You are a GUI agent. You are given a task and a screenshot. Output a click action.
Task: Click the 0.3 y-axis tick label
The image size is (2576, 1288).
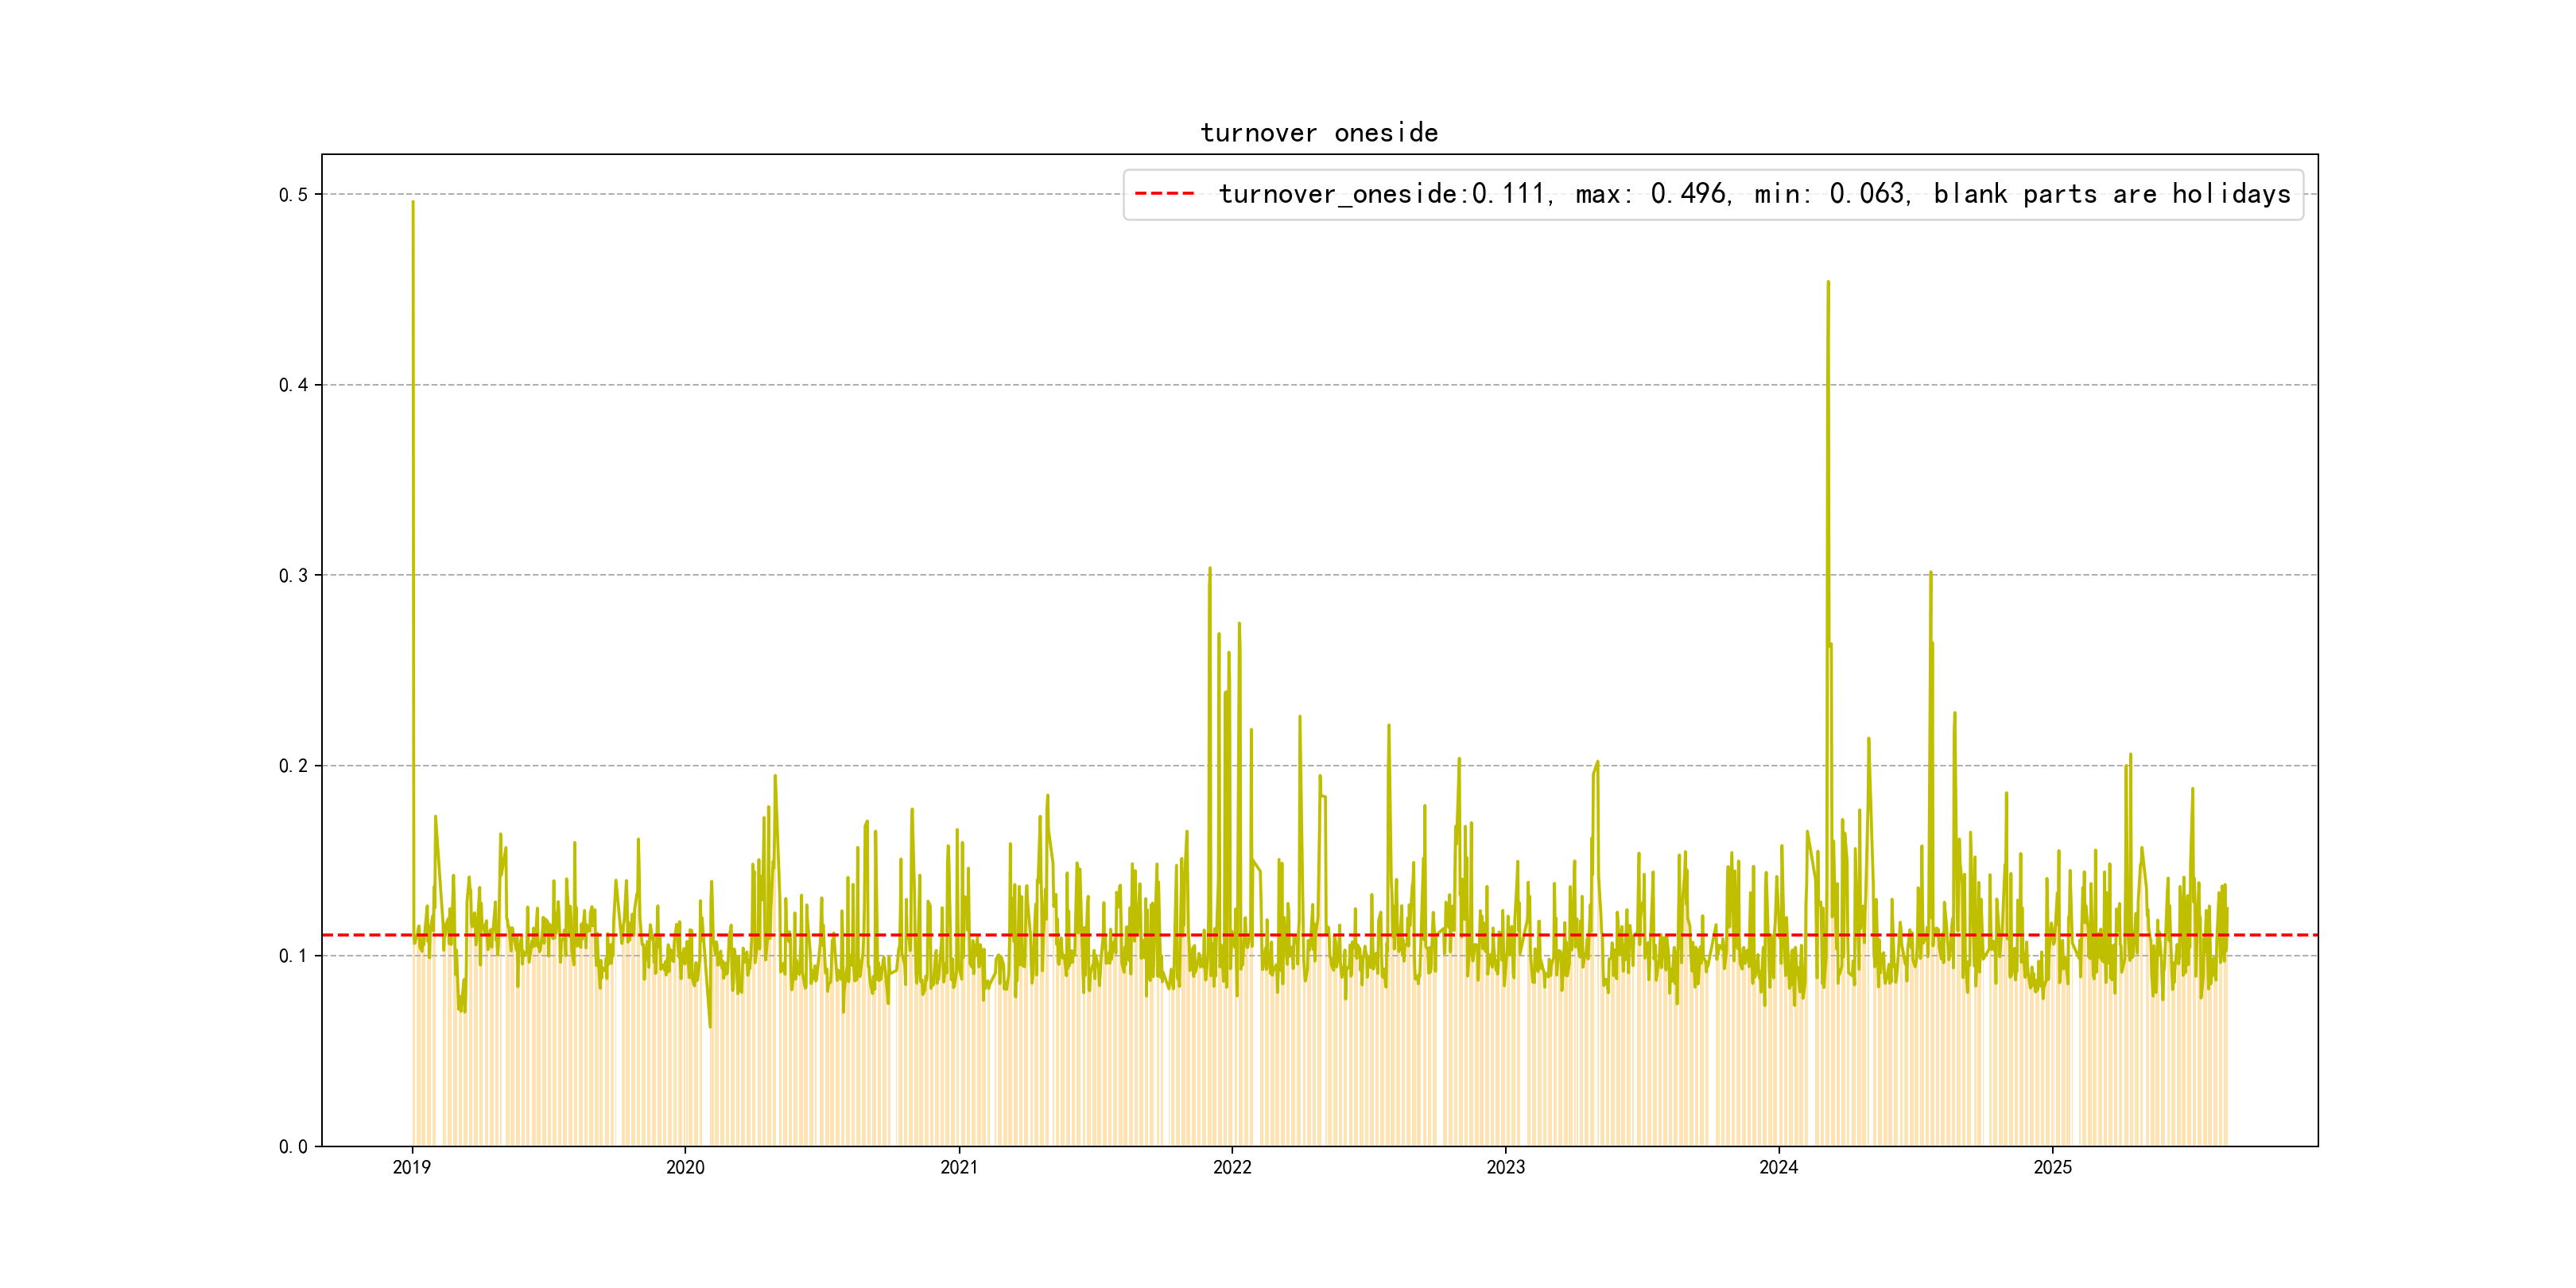pos(293,575)
